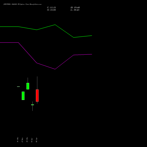
Task: Select the '02 Apr' date label
Action: coord(36,140)
